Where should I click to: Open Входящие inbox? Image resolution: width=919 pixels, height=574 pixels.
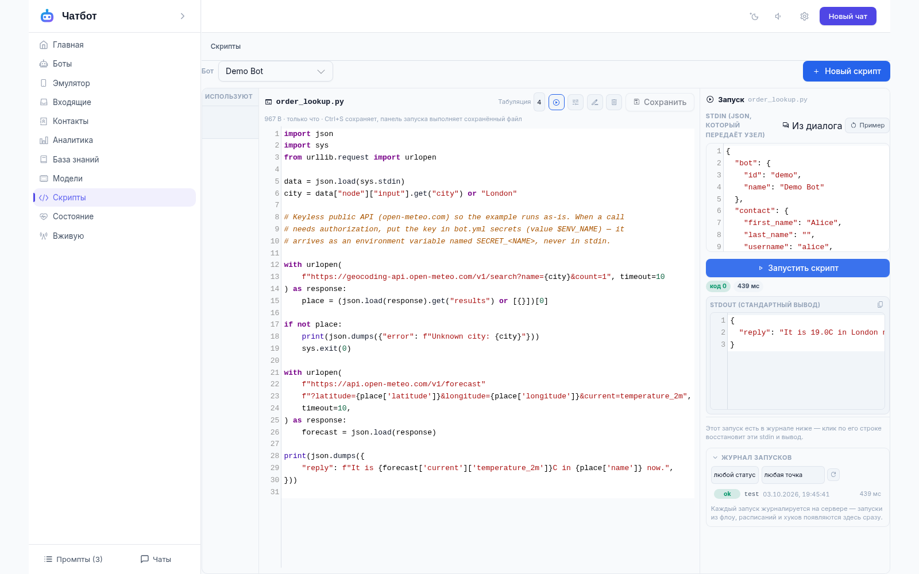[x=114, y=102]
